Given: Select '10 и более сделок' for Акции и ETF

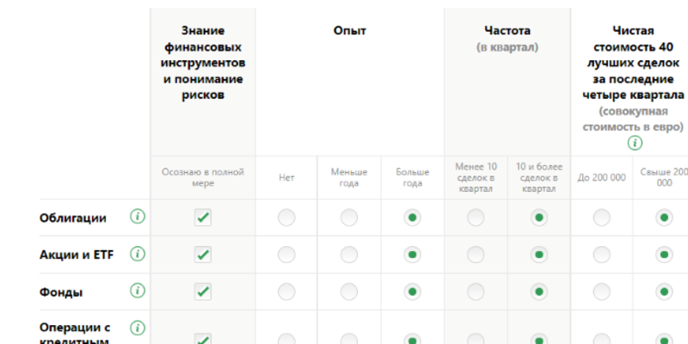Looking at the screenshot, I should 538,255.
